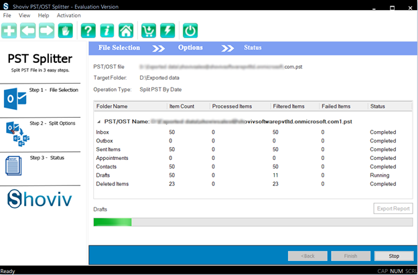The height and width of the screenshot is (275, 418).
Task: Select the Outbox folder row
Action: point(253,141)
